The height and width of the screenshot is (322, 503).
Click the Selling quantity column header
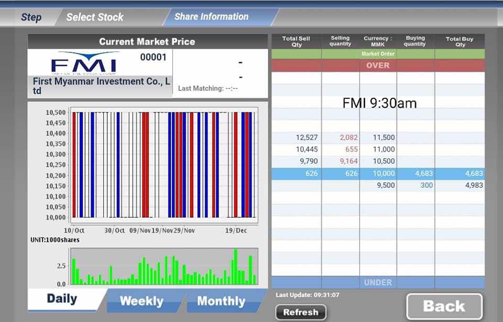[x=341, y=41]
